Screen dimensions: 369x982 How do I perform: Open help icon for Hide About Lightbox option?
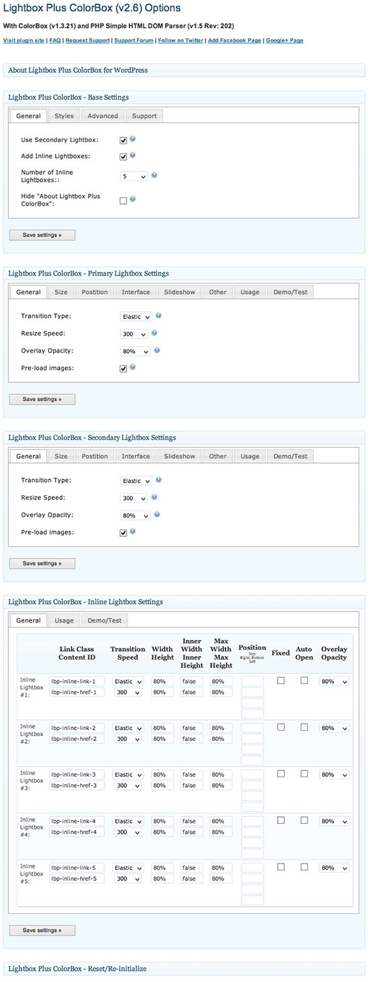(132, 199)
